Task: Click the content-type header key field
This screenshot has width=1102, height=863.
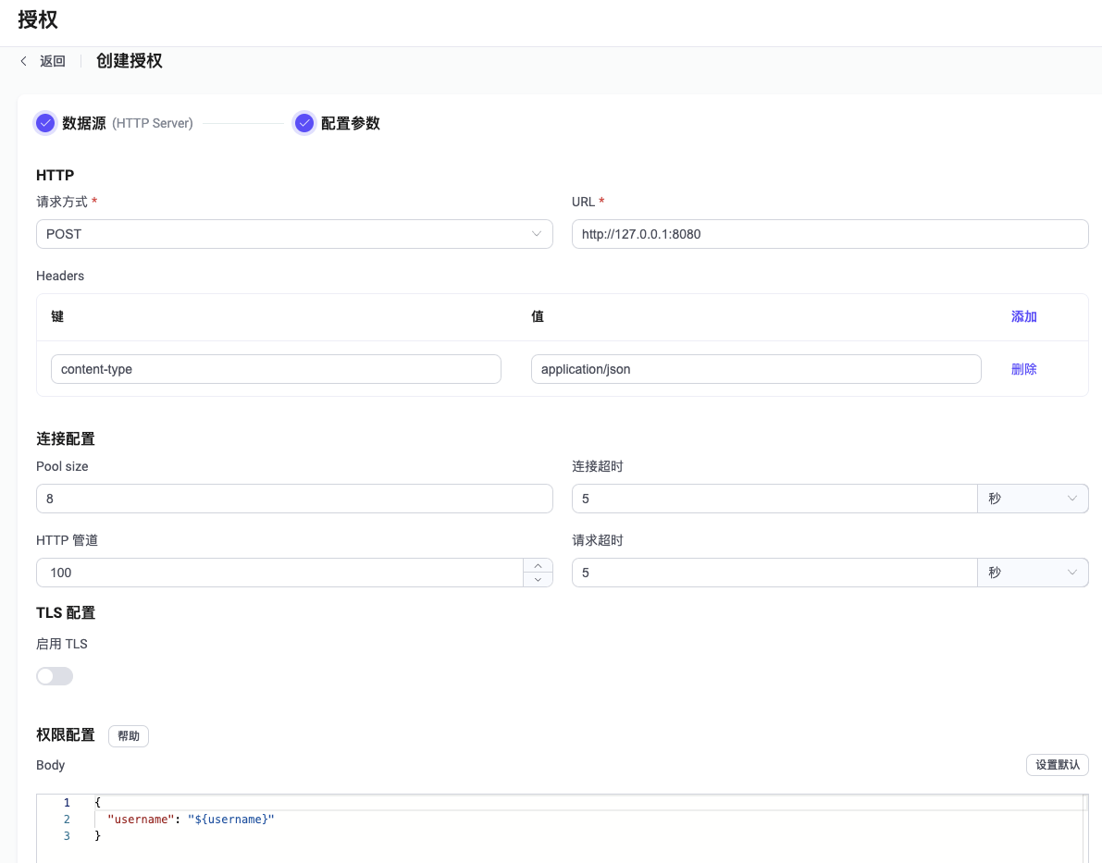Action: (276, 369)
